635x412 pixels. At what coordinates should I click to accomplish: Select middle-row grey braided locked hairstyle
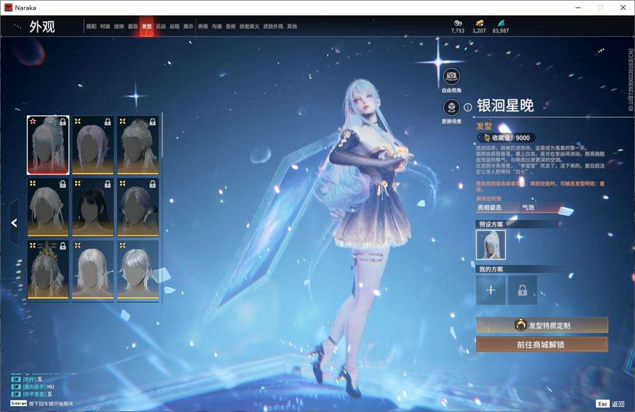(x=48, y=207)
